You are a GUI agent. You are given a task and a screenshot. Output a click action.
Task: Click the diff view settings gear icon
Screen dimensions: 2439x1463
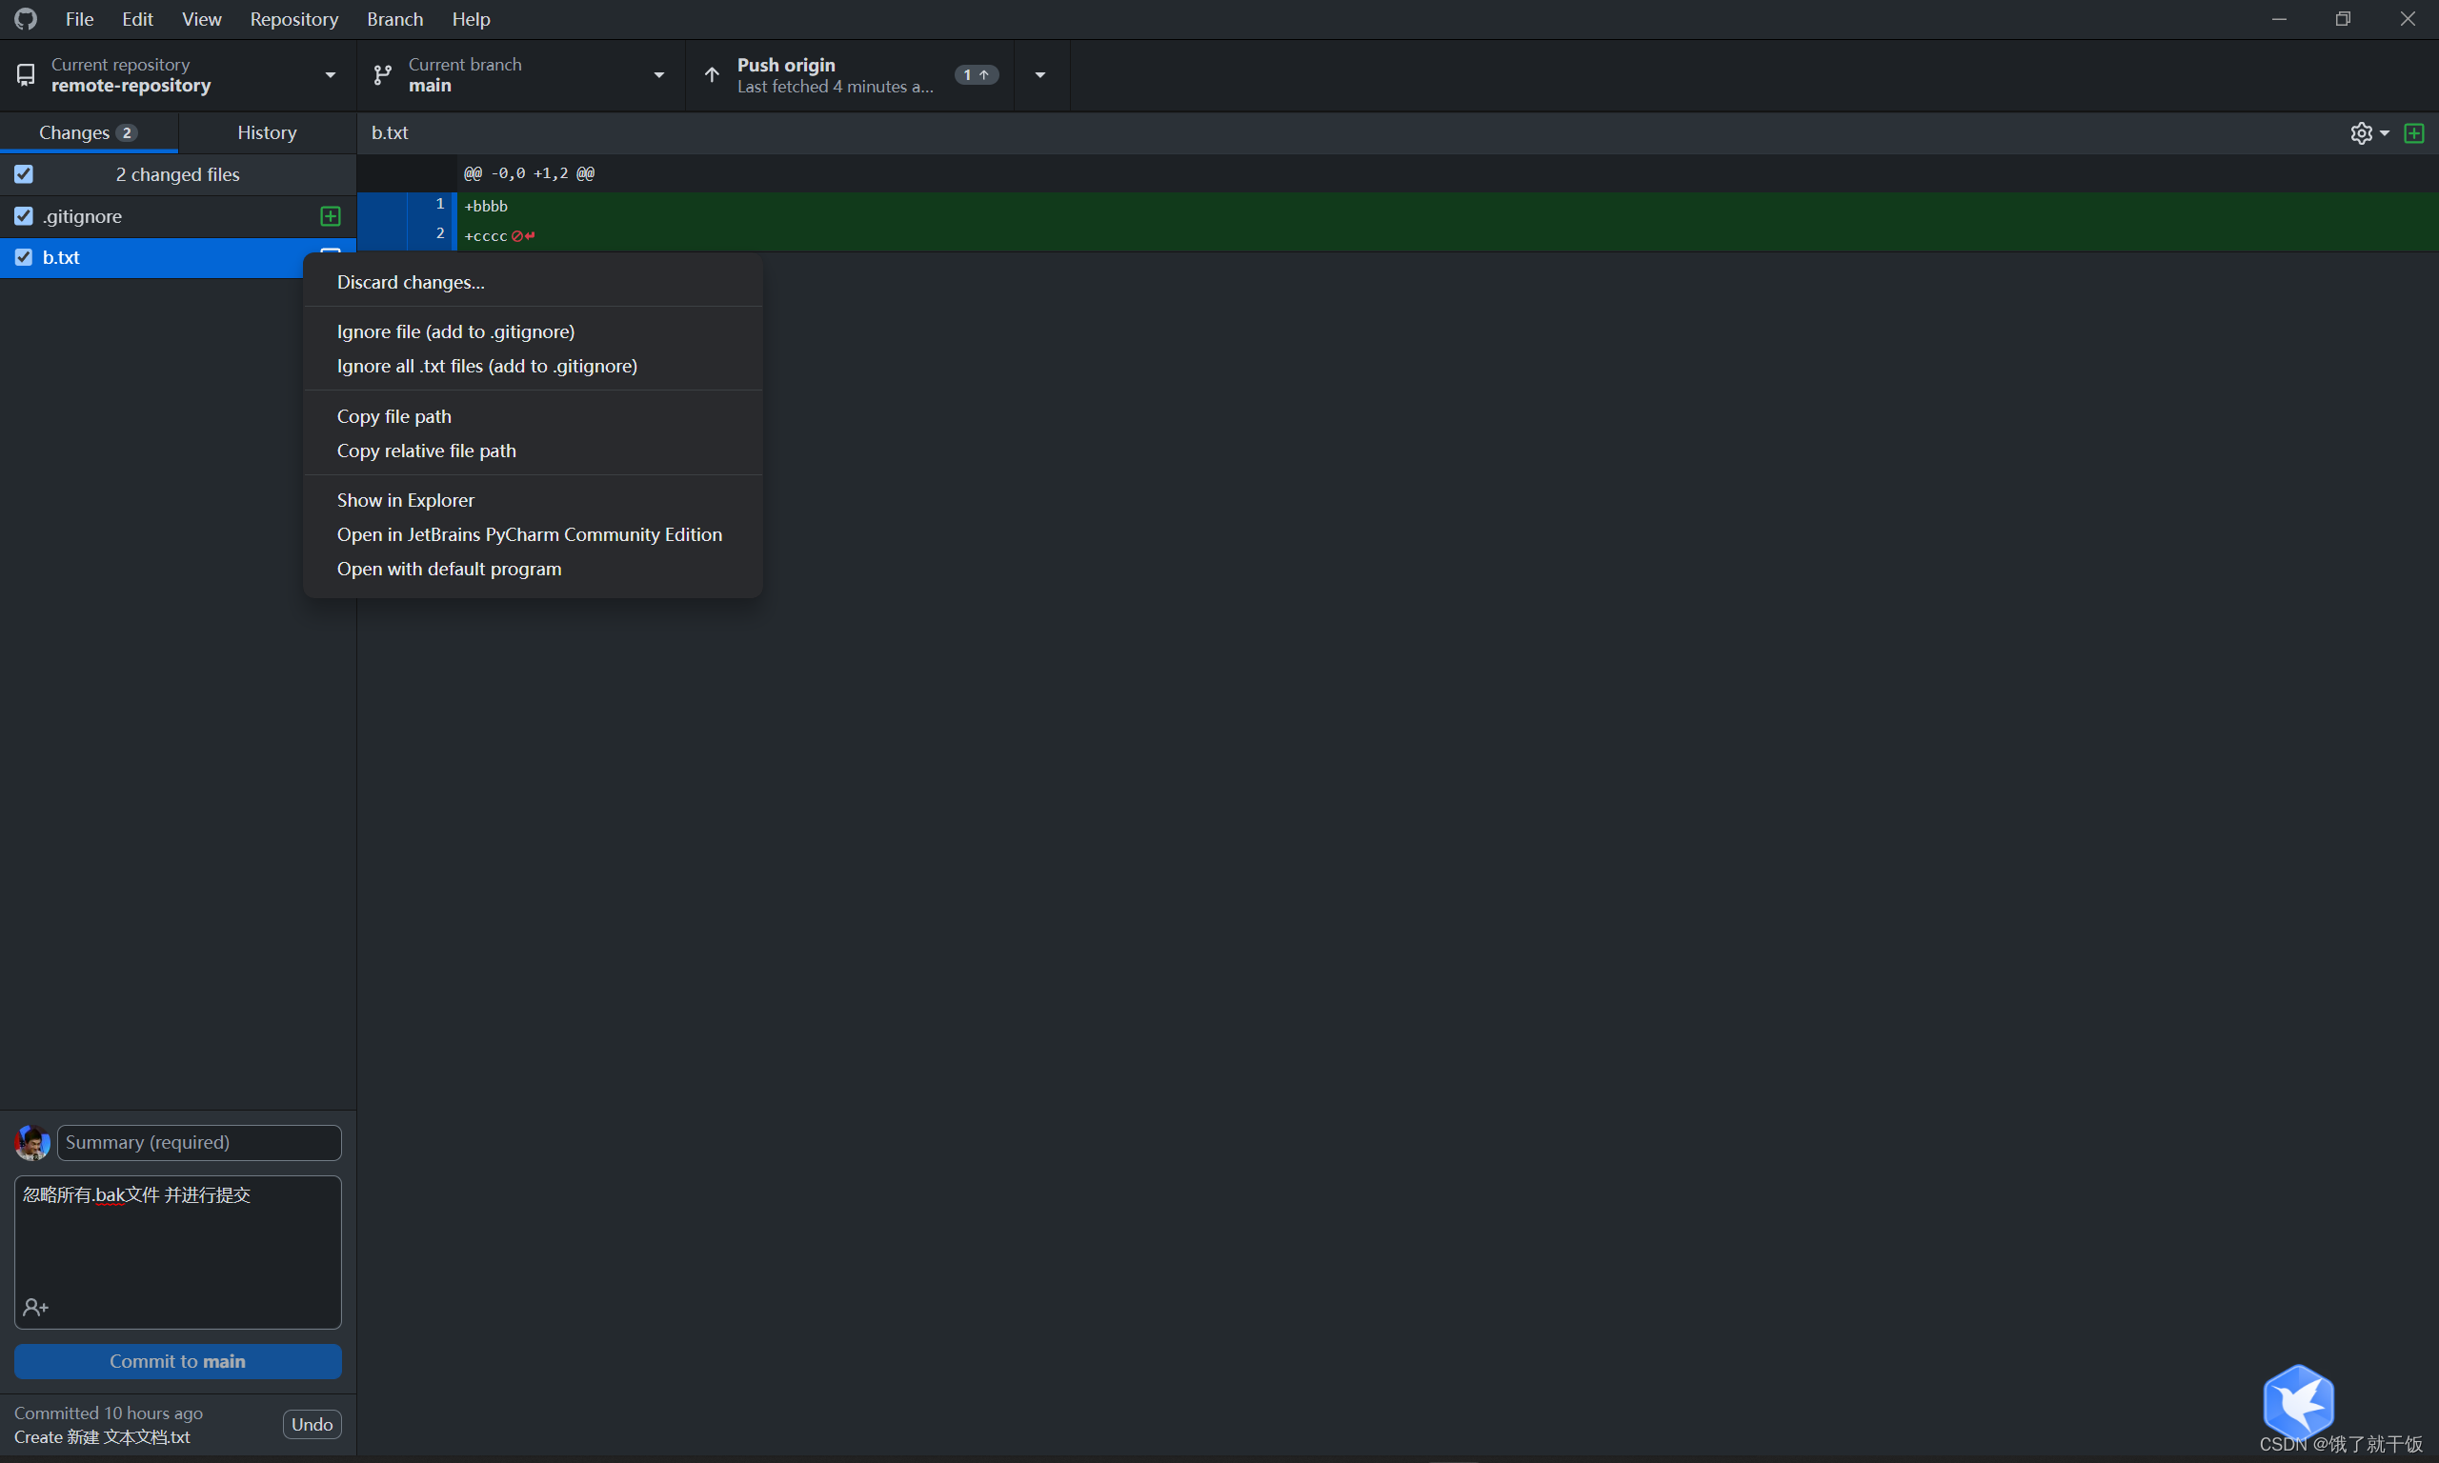click(x=2363, y=132)
